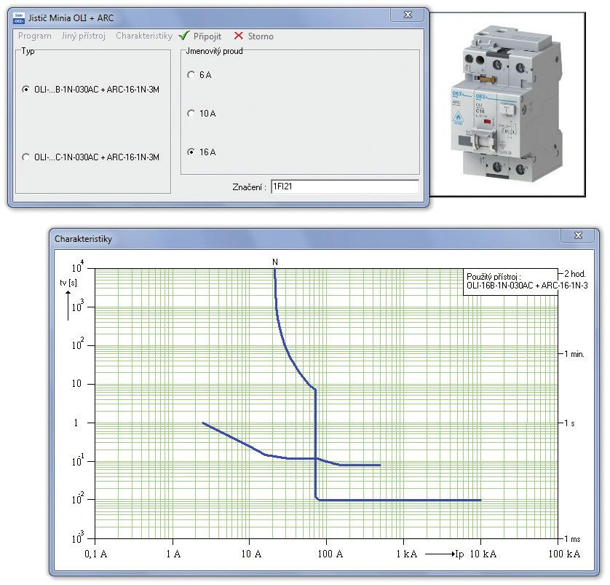Click the '10 kA' axis label
This screenshot has width=610, height=585.
(x=483, y=554)
